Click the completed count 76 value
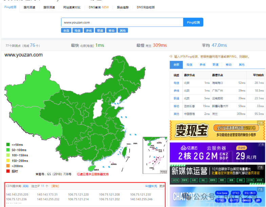 (x=33, y=45)
